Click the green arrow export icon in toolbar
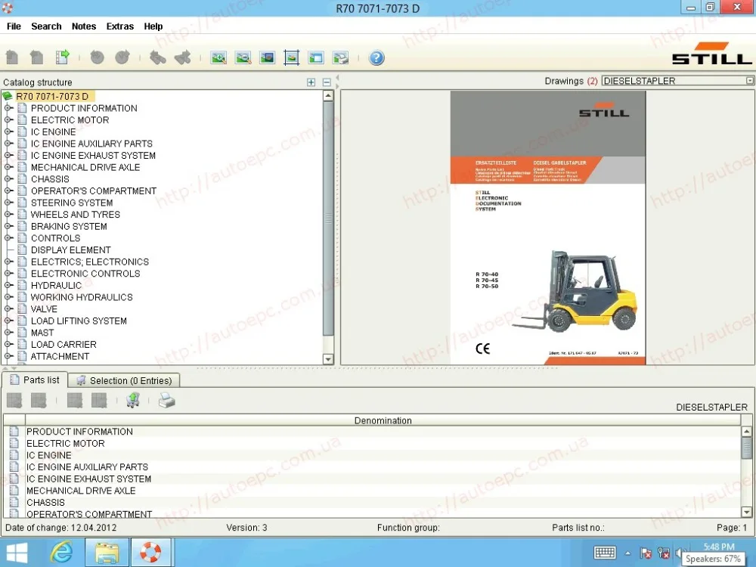756x567 pixels. point(62,57)
